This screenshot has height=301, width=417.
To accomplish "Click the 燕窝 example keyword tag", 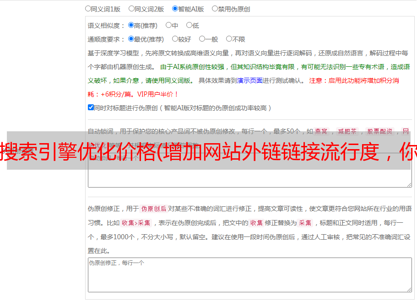I will [x=321, y=131].
